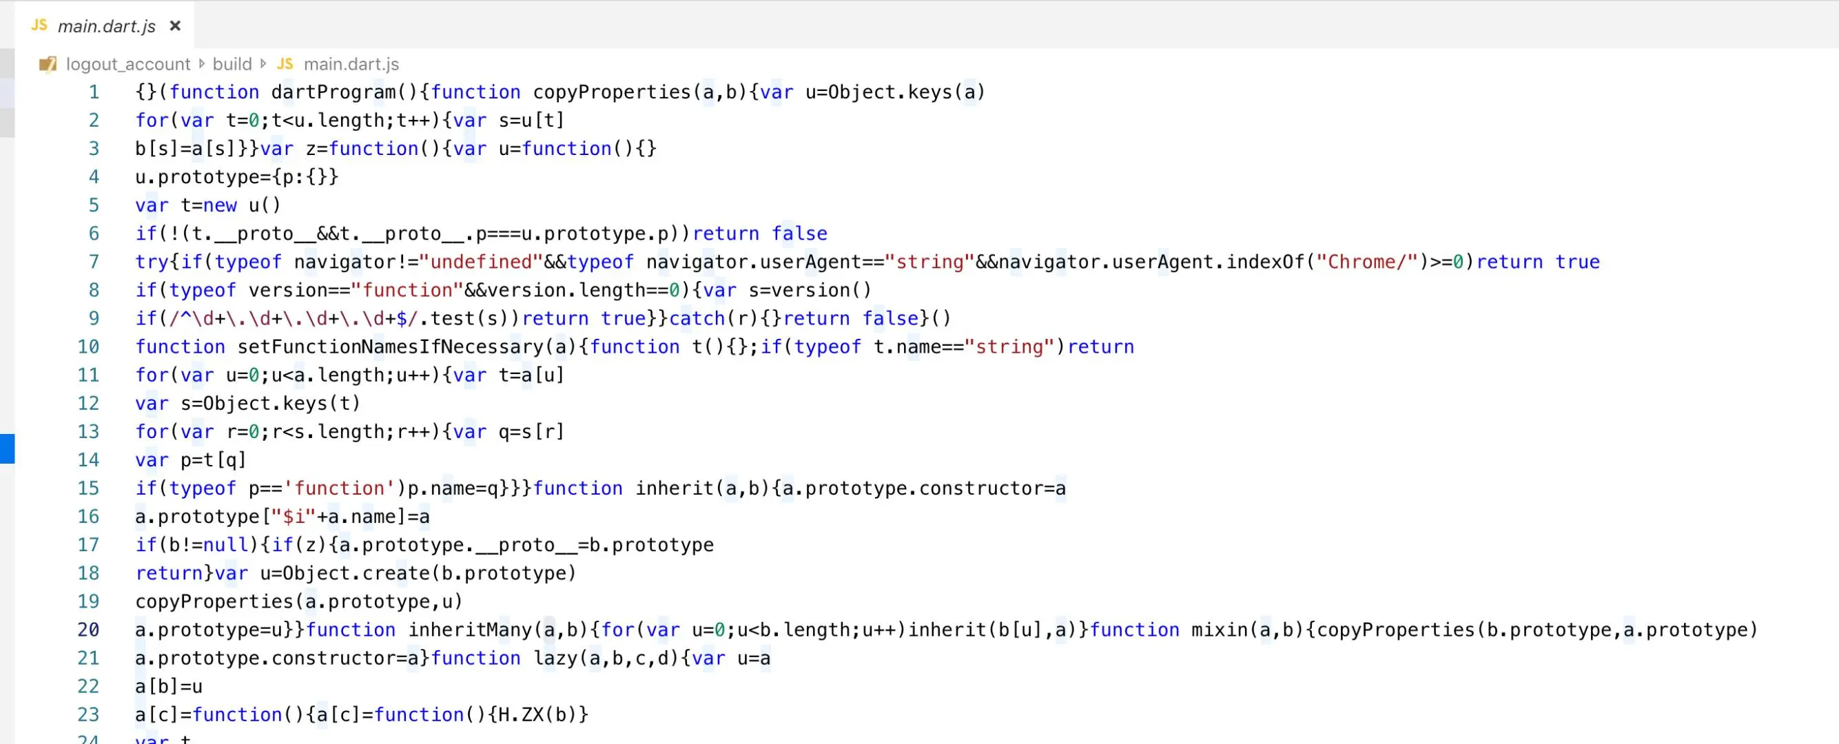Screen dimensions: 1839x744
Task: Click line number 20 in the gutter
Action: pyautogui.click(x=88, y=630)
